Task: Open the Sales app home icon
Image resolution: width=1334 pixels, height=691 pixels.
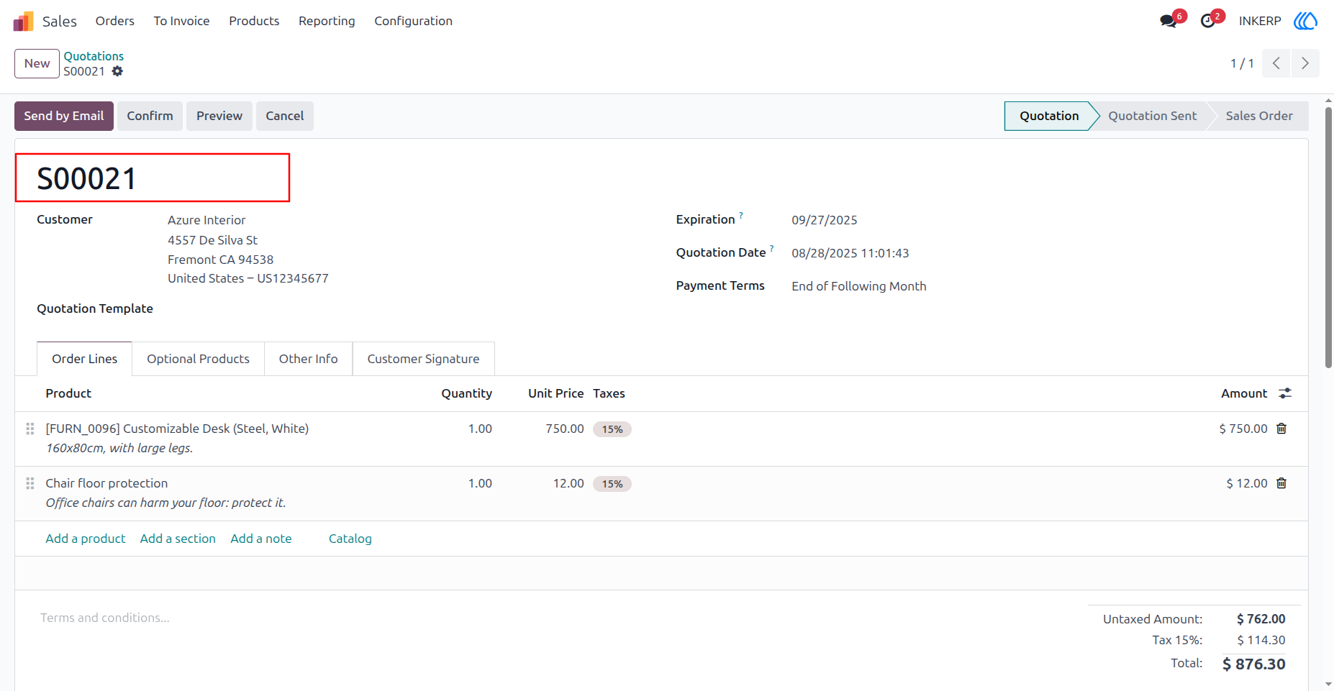Action: pyautogui.click(x=24, y=22)
